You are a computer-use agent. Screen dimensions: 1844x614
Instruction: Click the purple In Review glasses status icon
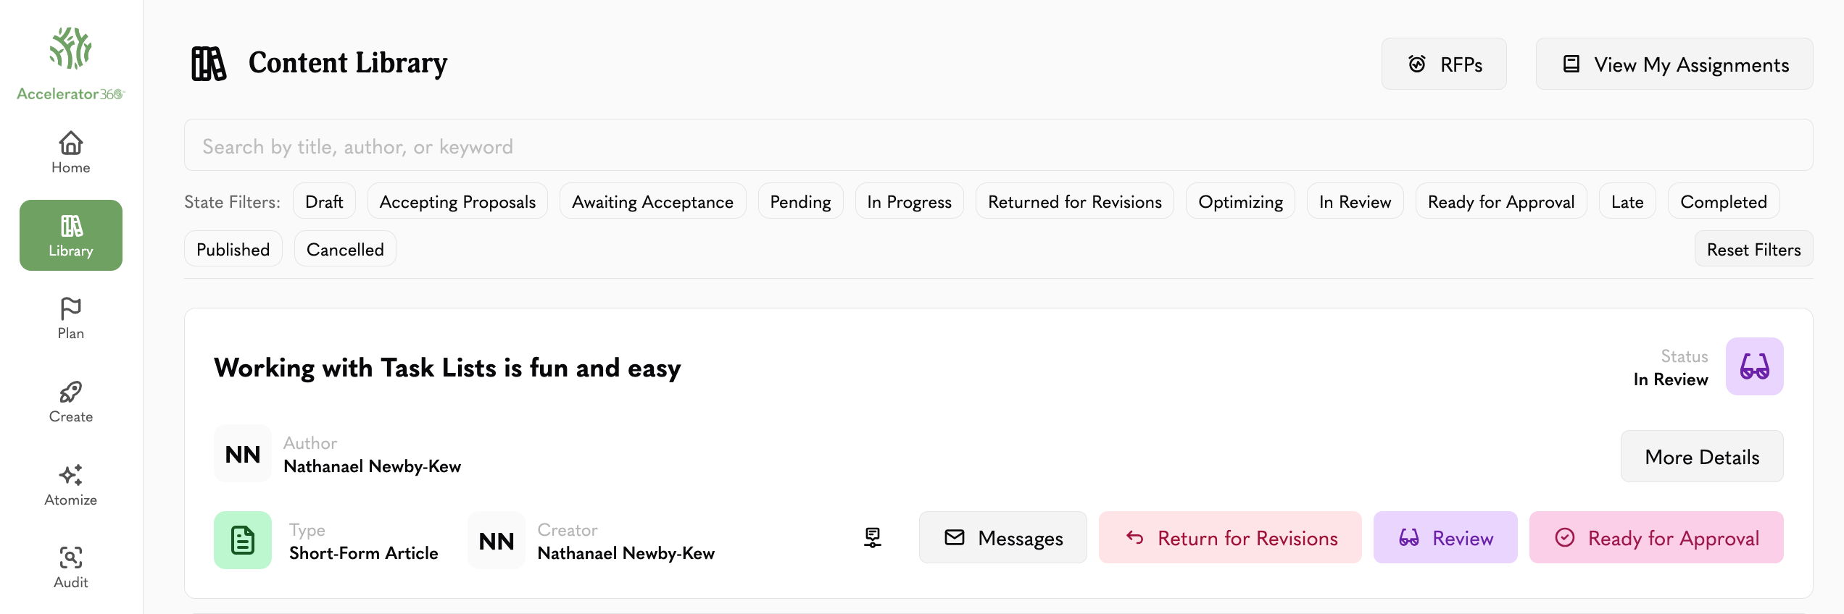point(1754,366)
